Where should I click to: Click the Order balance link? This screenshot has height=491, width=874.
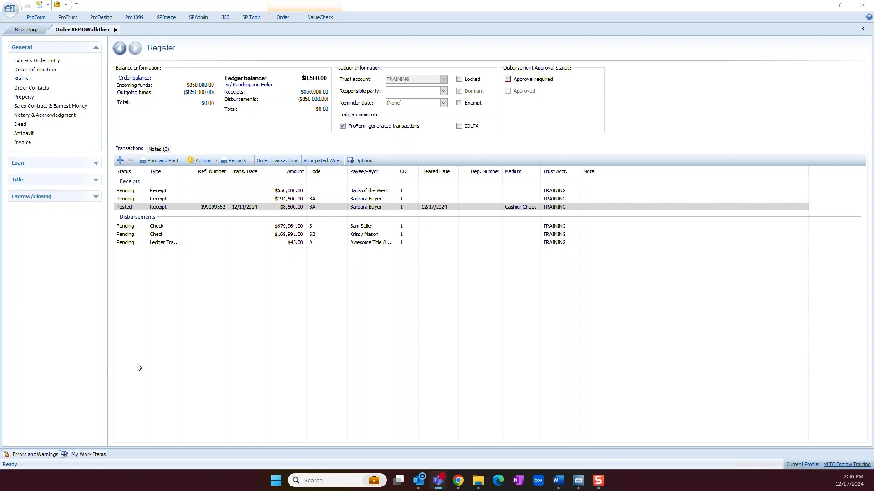tap(135, 78)
